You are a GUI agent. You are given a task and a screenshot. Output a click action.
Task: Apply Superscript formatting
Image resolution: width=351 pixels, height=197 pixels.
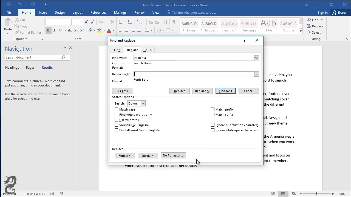[x=82, y=30]
